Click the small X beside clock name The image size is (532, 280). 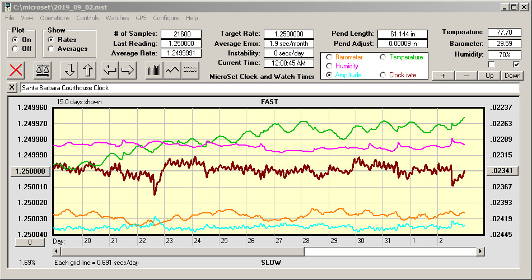[12, 87]
